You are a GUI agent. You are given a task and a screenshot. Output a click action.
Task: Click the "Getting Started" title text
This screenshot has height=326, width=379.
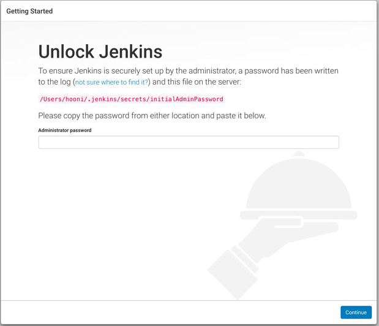tap(29, 11)
